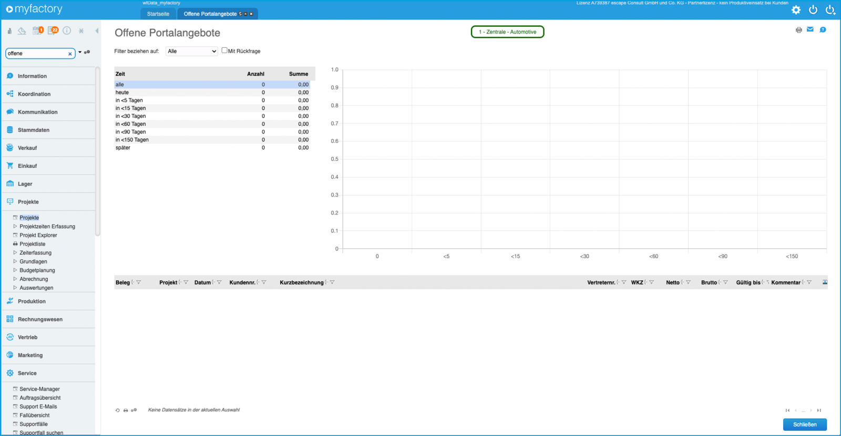Open the Rechnungswesen menu section
Viewport: 841px width, 436px height.
tap(40, 319)
